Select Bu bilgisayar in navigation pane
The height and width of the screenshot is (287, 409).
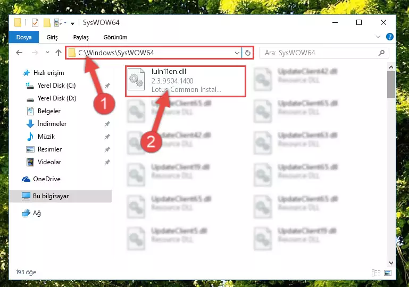(61, 196)
